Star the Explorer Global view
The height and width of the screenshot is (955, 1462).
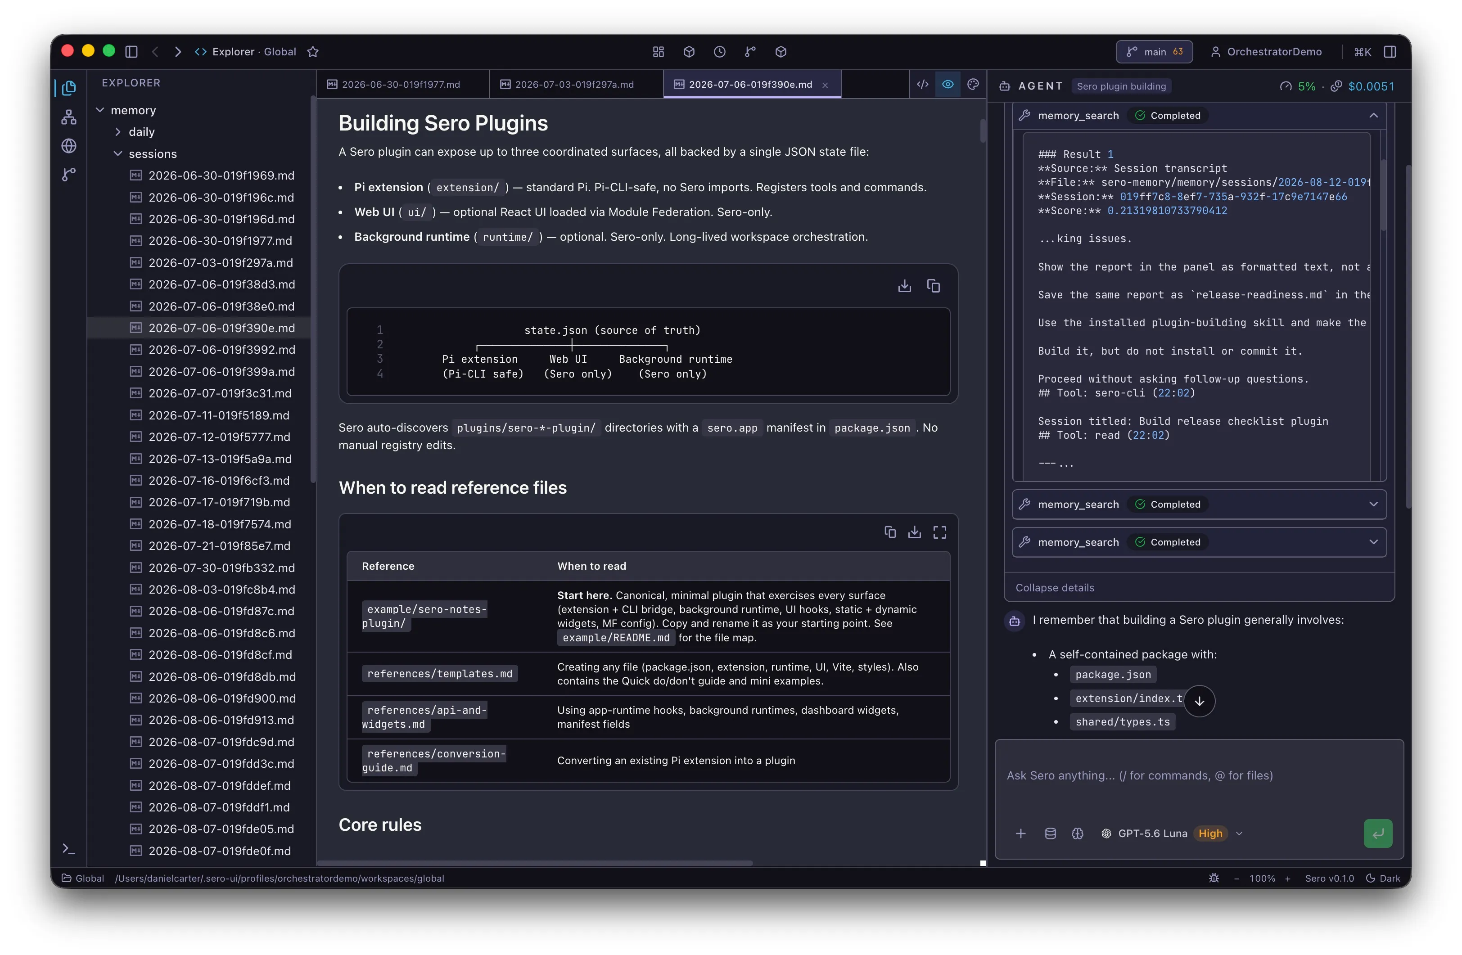point(313,52)
